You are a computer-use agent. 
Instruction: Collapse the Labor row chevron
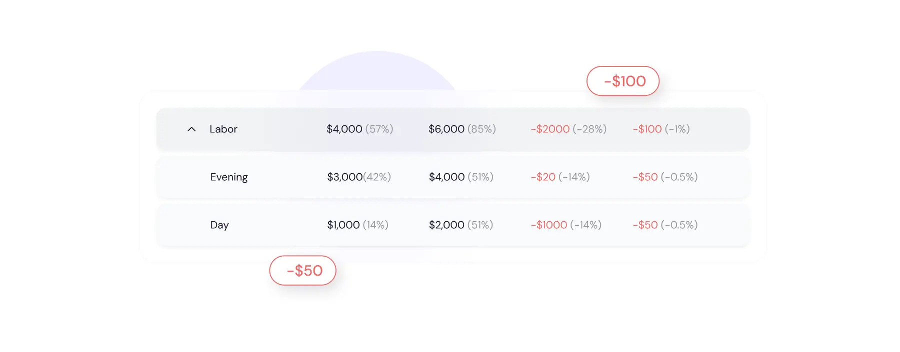tap(191, 129)
